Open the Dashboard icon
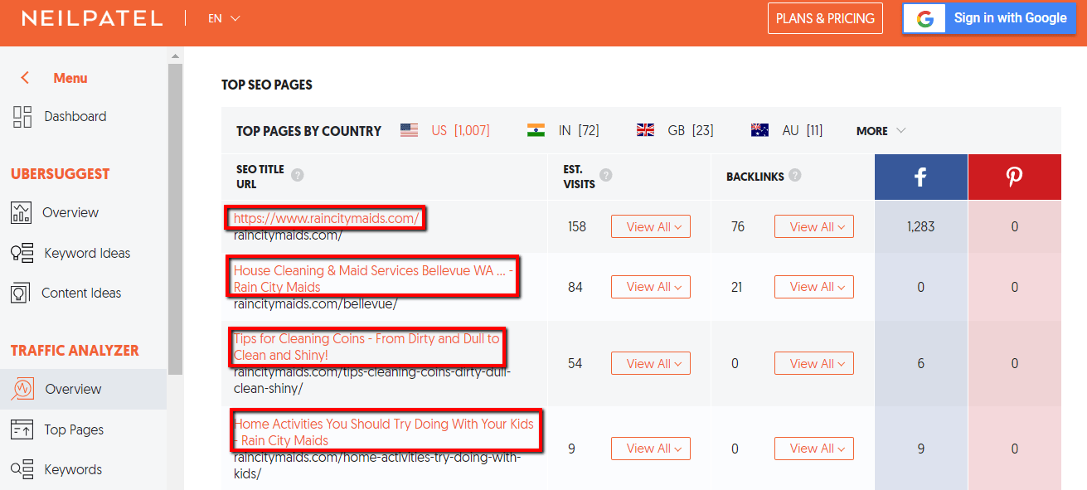 point(22,117)
